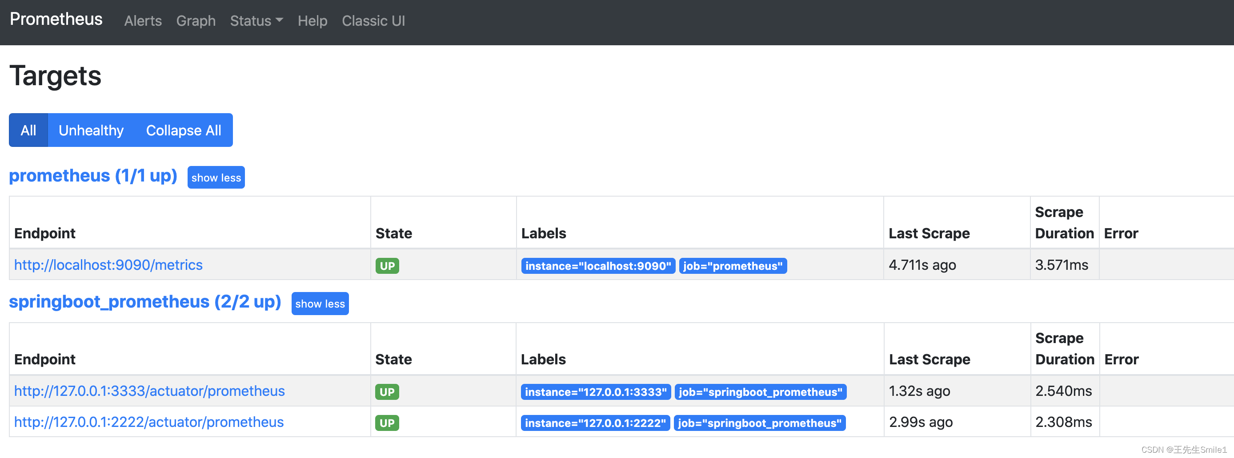Switch to the Classic UI
The width and height of the screenshot is (1234, 458).
click(x=373, y=21)
